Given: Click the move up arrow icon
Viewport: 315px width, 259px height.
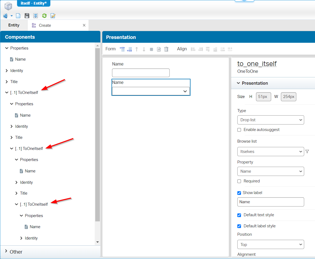Looking at the screenshot, I should [137, 49].
